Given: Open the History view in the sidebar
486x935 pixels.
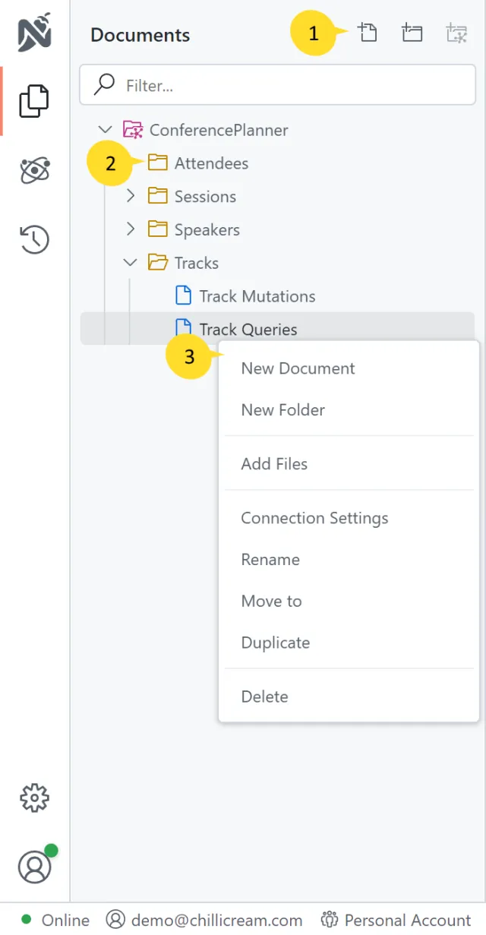Looking at the screenshot, I should [34, 239].
